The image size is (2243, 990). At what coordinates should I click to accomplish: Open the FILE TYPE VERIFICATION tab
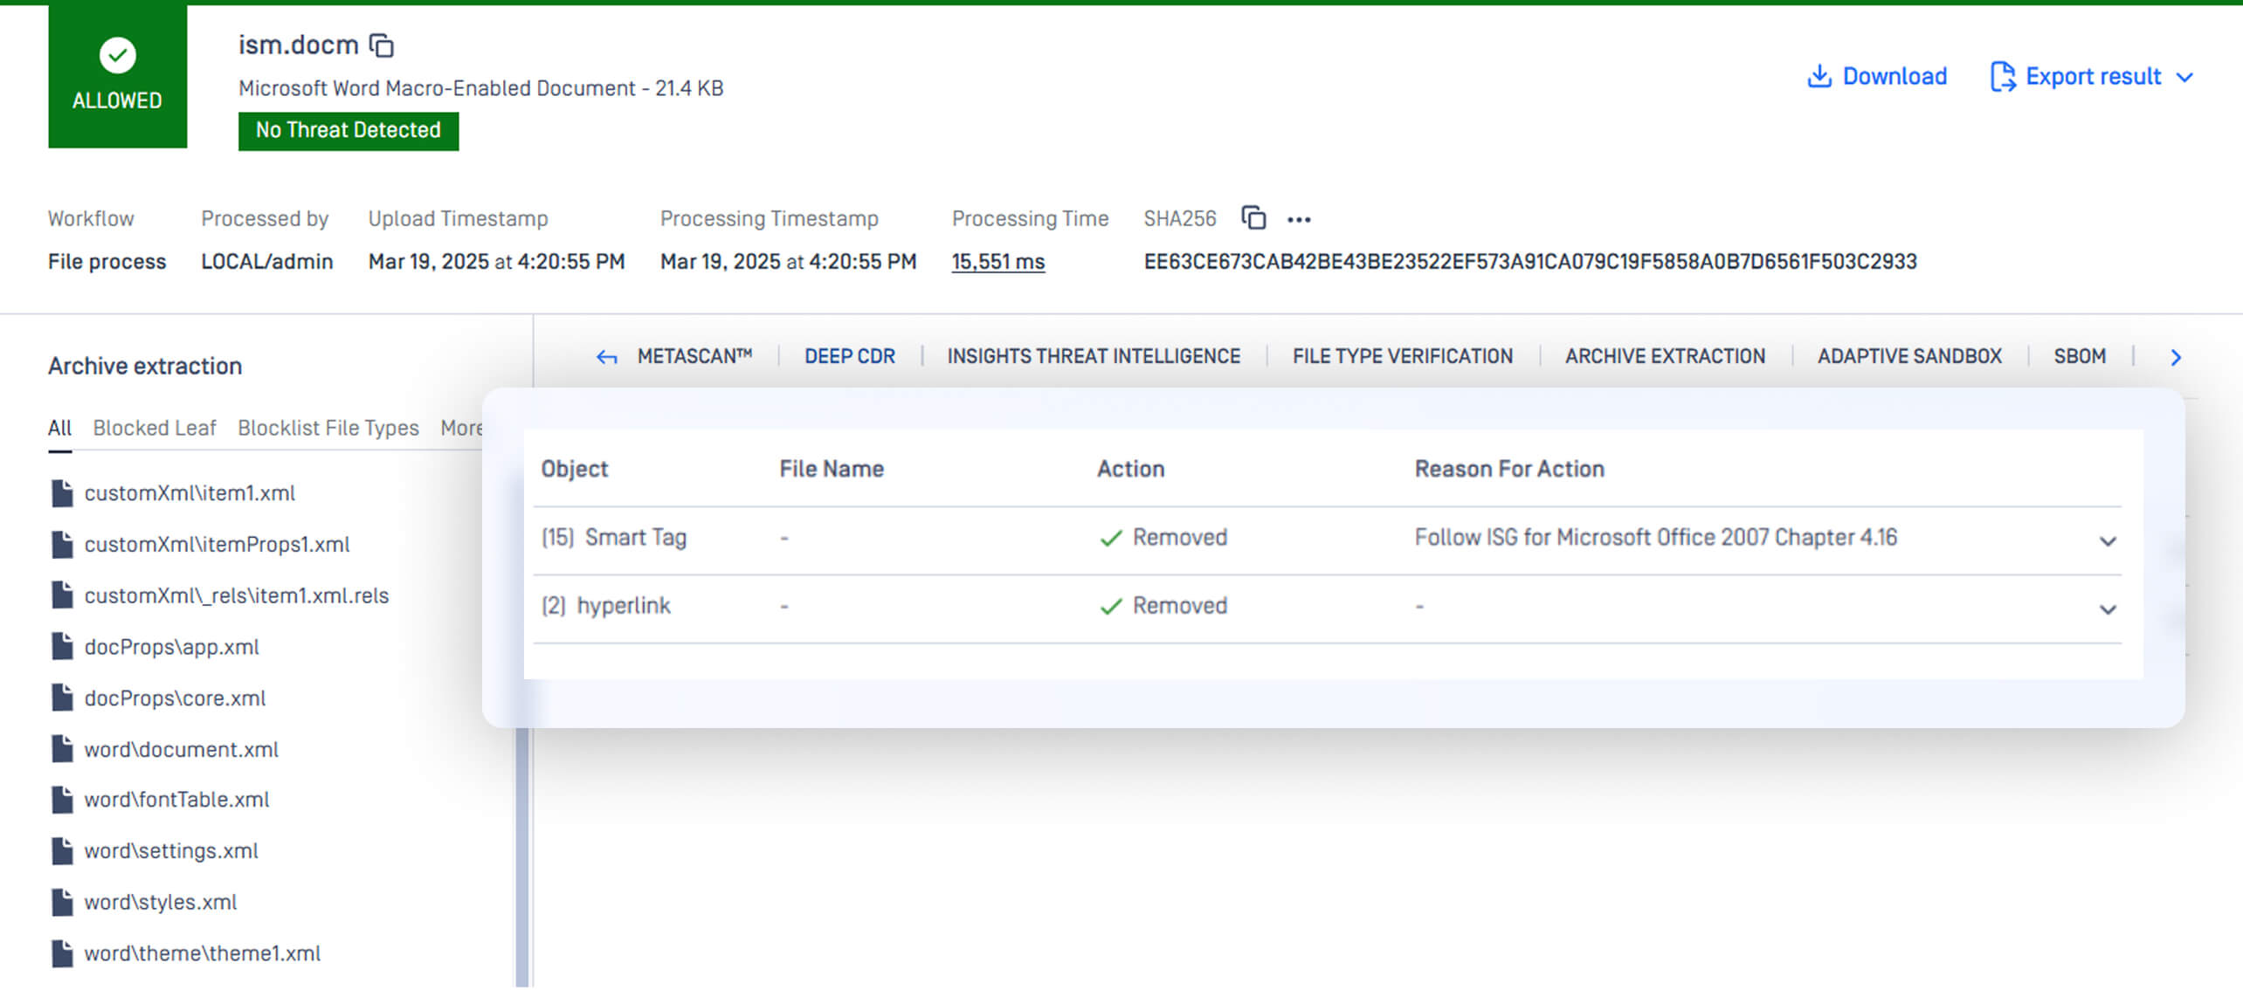[1402, 356]
